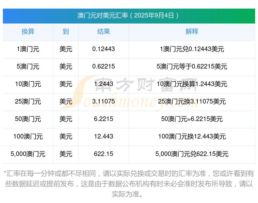
Task: Select the 50澳门元 cell
Action: 28,119
